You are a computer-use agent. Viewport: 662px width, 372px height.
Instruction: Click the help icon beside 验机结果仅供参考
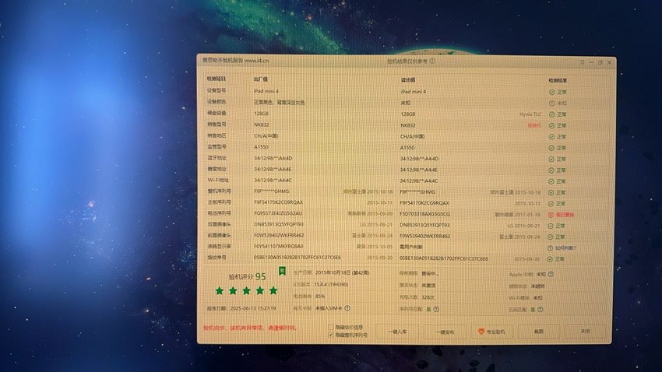[432, 61]
